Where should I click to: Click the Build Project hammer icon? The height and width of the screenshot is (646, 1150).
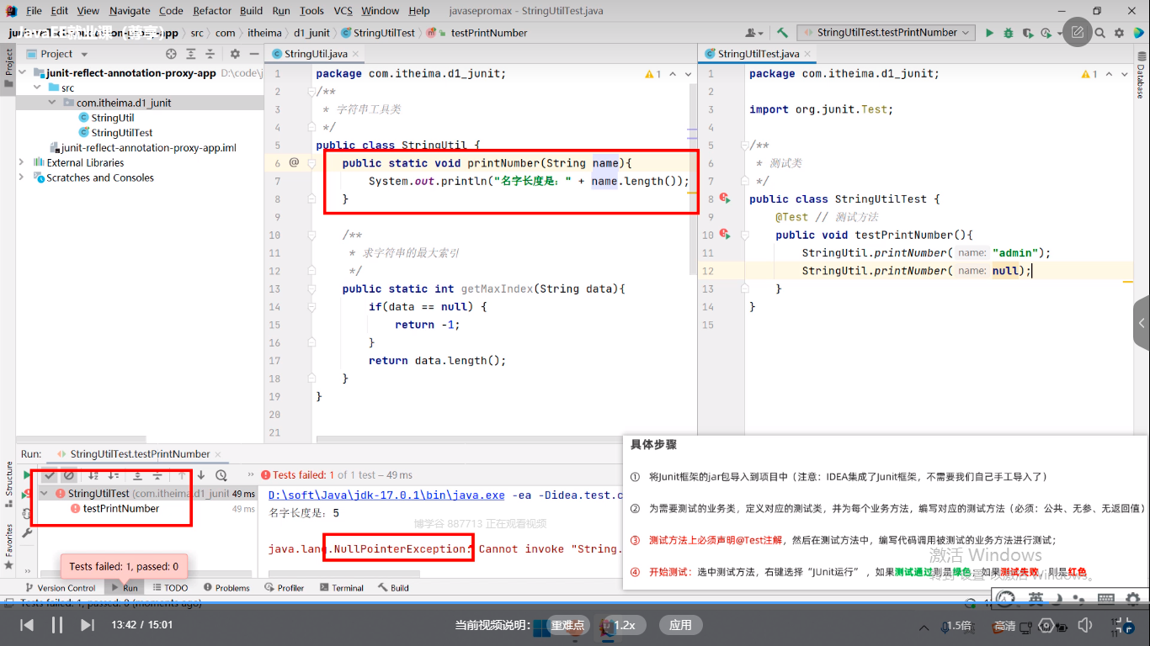click(x=782, y=33)
